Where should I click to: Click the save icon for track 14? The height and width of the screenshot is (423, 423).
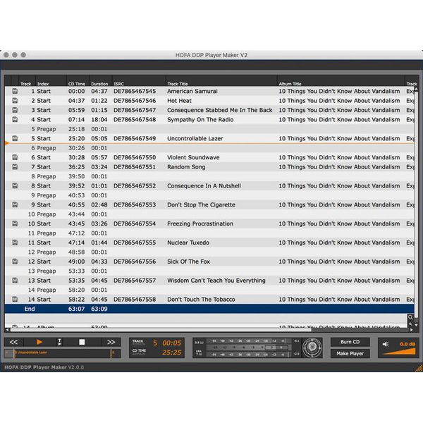[x=14, y=300]
